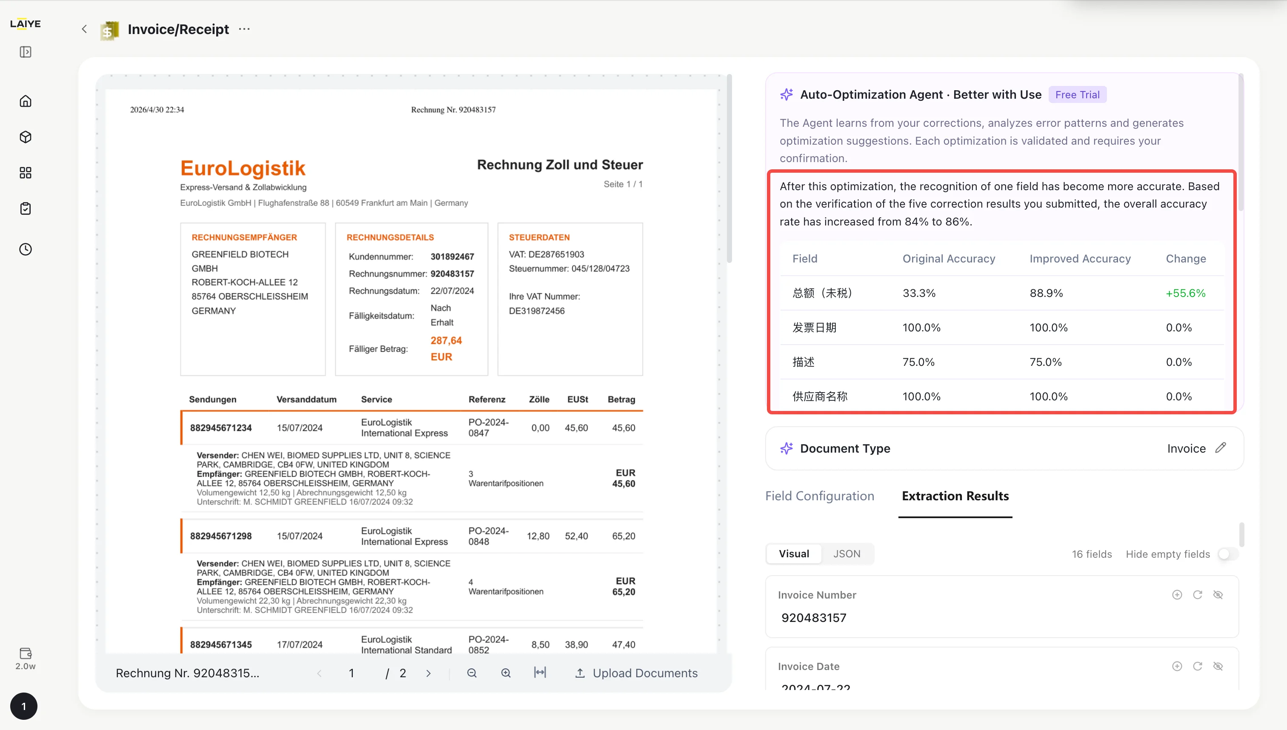Go to the previous document page
This screenshot has width=1287, height=730.
pos(320,673)
